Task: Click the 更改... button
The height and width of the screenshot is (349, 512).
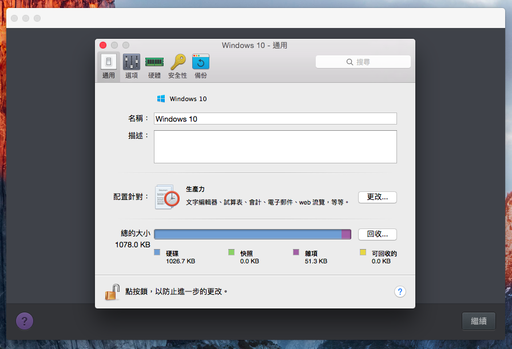Action: [378, 197]
